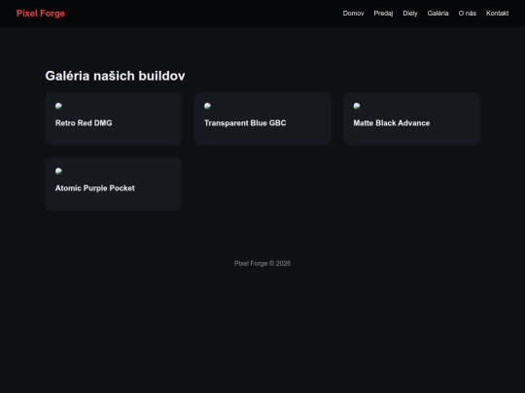Image resolution: width=525 pixels, height=393 pixels.
Task: Click the Transparent Blue GBC image icon
Action: (208, 107)
